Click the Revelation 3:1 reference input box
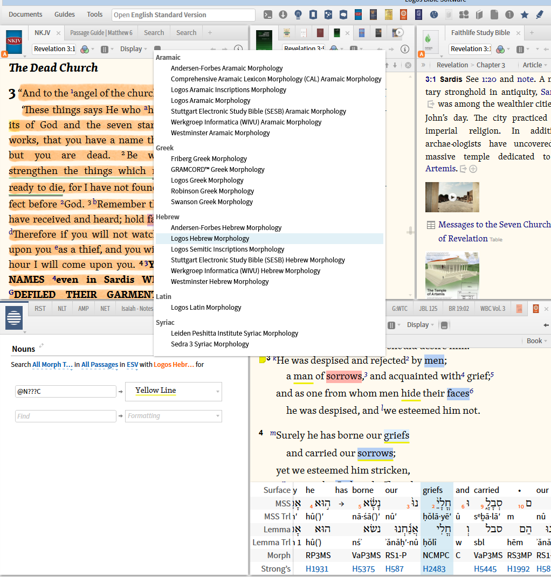The image size is (551, 577). pos(54,48)
